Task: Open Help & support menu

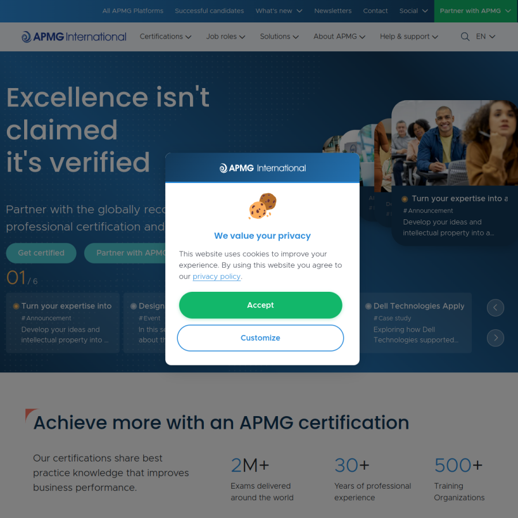Action: click(x=409, y=37)
